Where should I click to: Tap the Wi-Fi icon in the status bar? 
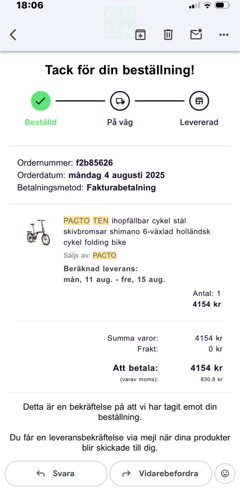pos(207,5)
